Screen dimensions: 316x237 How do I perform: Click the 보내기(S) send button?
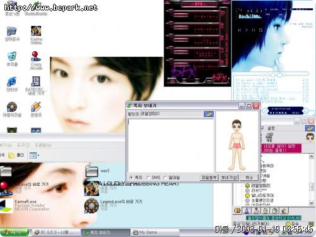click(229, 178)
